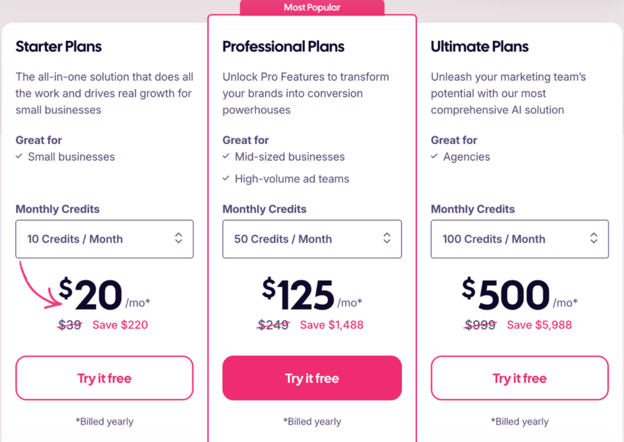Click the checkmark next to Mid-sized businesses
The width and height of the screenshot is (624, 442).
tap(227, 157)
